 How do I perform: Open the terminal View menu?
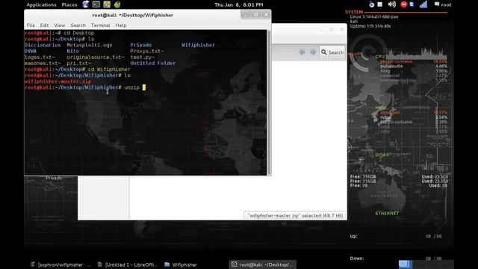point(60,25)
